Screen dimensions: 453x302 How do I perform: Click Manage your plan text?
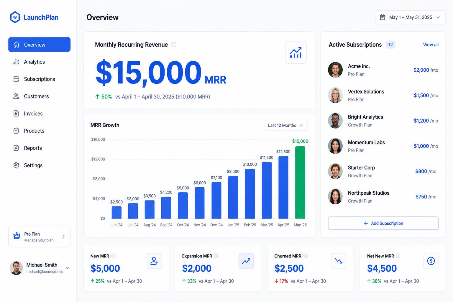coord(39,240)
